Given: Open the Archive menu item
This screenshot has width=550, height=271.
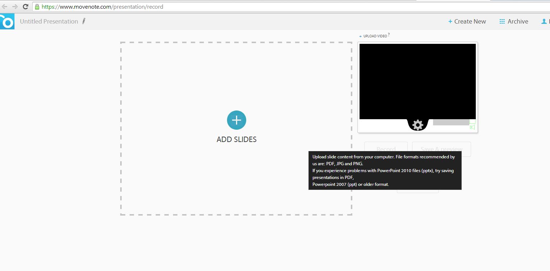Looking at the screenshot, I should click(x=514, y=21).
